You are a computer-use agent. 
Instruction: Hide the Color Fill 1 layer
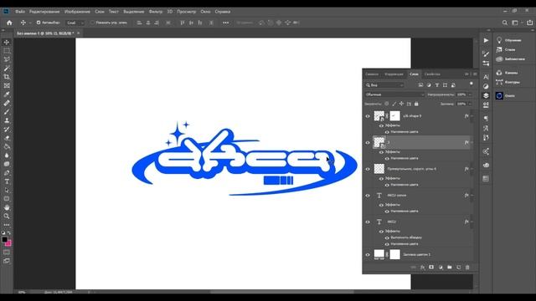368,254
